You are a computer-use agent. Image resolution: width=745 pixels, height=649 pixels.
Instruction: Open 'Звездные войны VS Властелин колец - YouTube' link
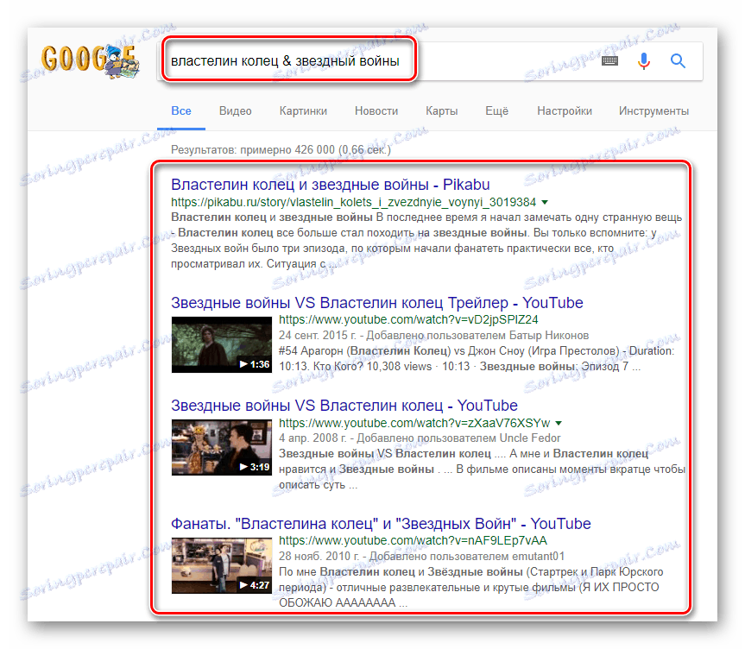click(x=344, y=406)
